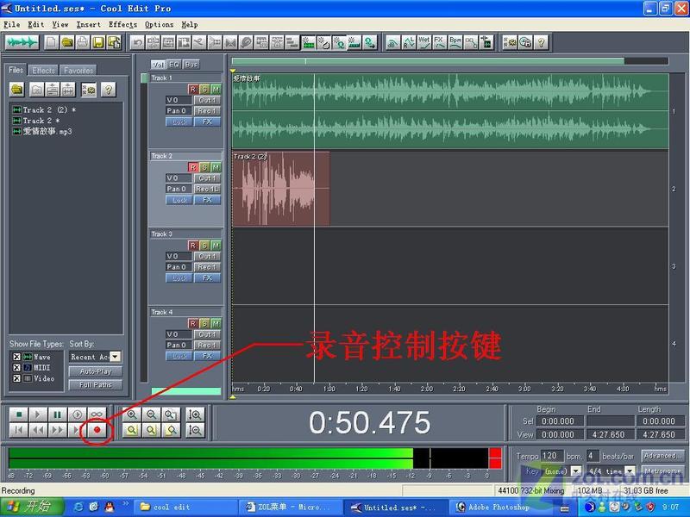Uncheck the Video file type checkbox

[16, 378]
